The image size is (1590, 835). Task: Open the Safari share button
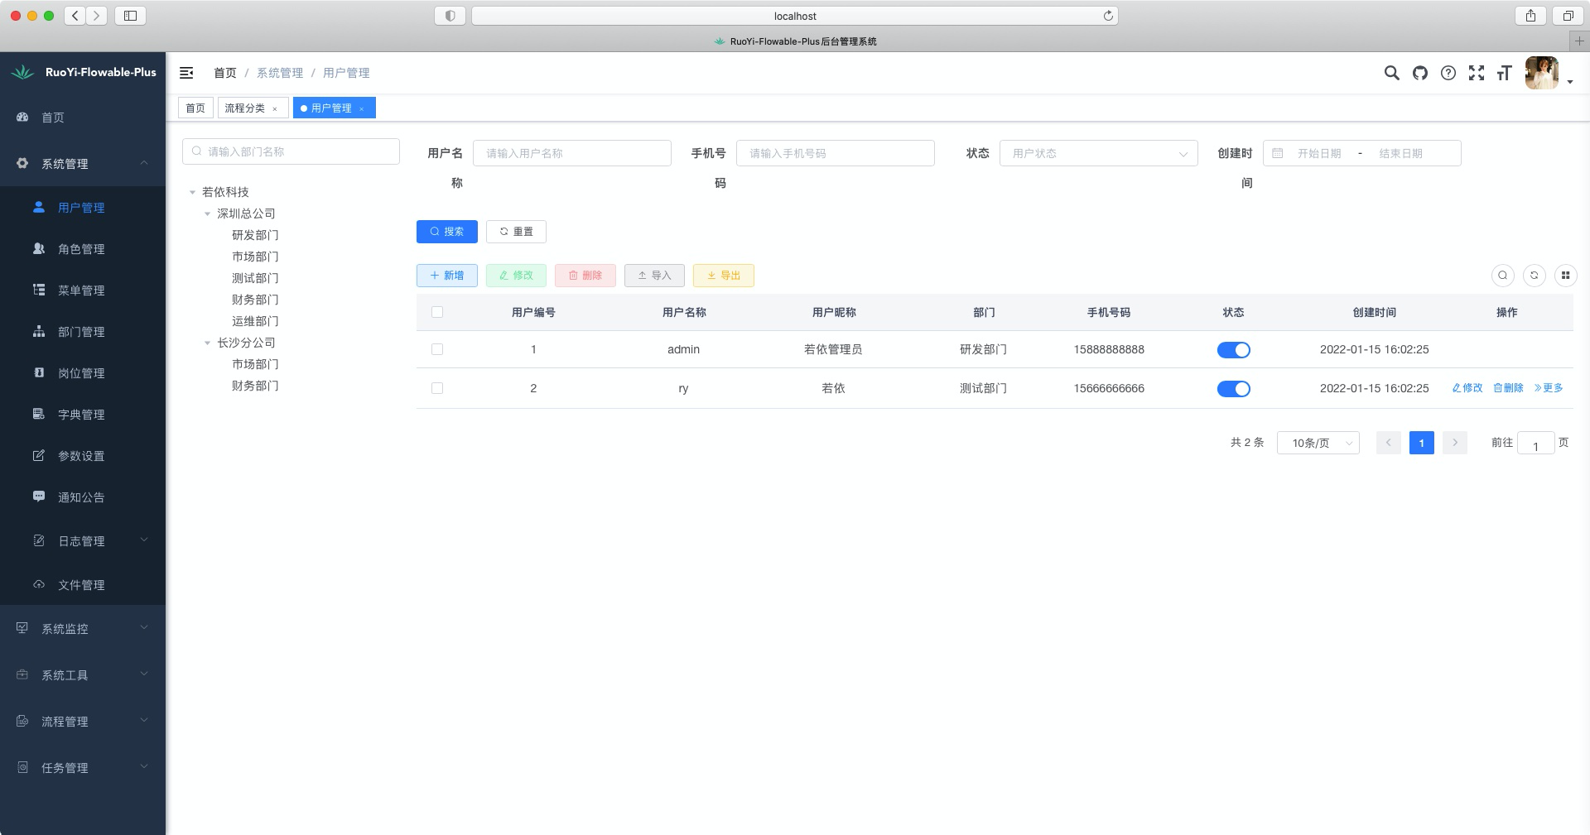(1530, 16)
